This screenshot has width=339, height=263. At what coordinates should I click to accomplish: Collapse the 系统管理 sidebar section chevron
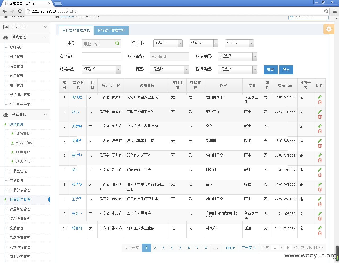pyautogui.click(x=45, y=37)
